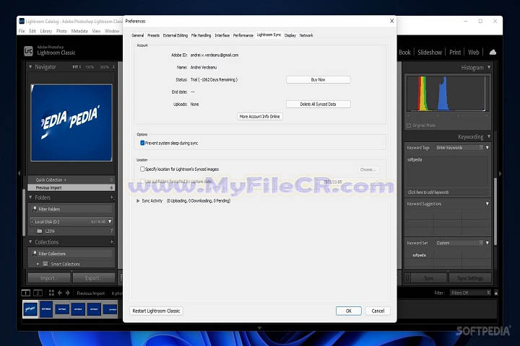Screen dimensions: 520x346
Task: Add a new collection with Collections plus icon
Action: coord(112,242)
